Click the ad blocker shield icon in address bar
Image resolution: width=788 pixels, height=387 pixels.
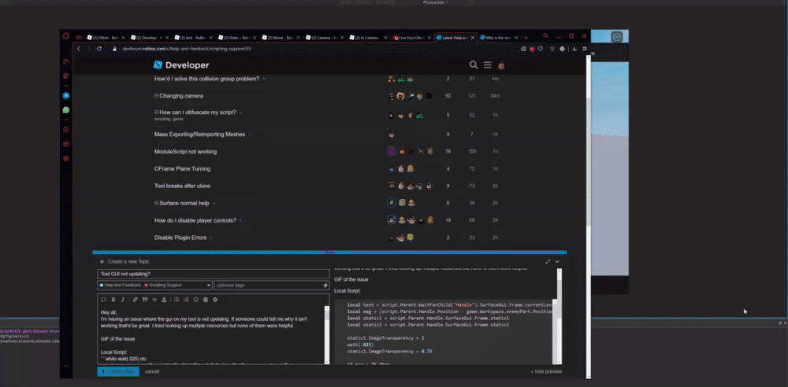(x=532, y=49)
